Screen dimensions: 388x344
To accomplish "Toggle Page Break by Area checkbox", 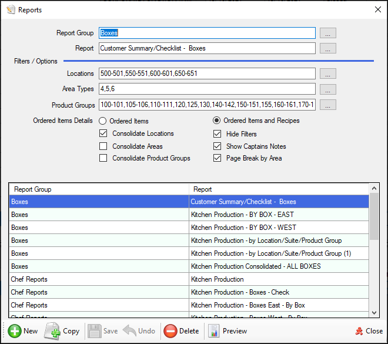I will tap(218, 158).
